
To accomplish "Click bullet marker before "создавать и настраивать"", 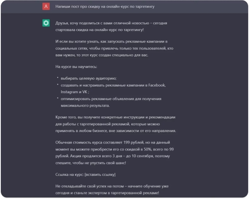I will click(x=58, y=85).
